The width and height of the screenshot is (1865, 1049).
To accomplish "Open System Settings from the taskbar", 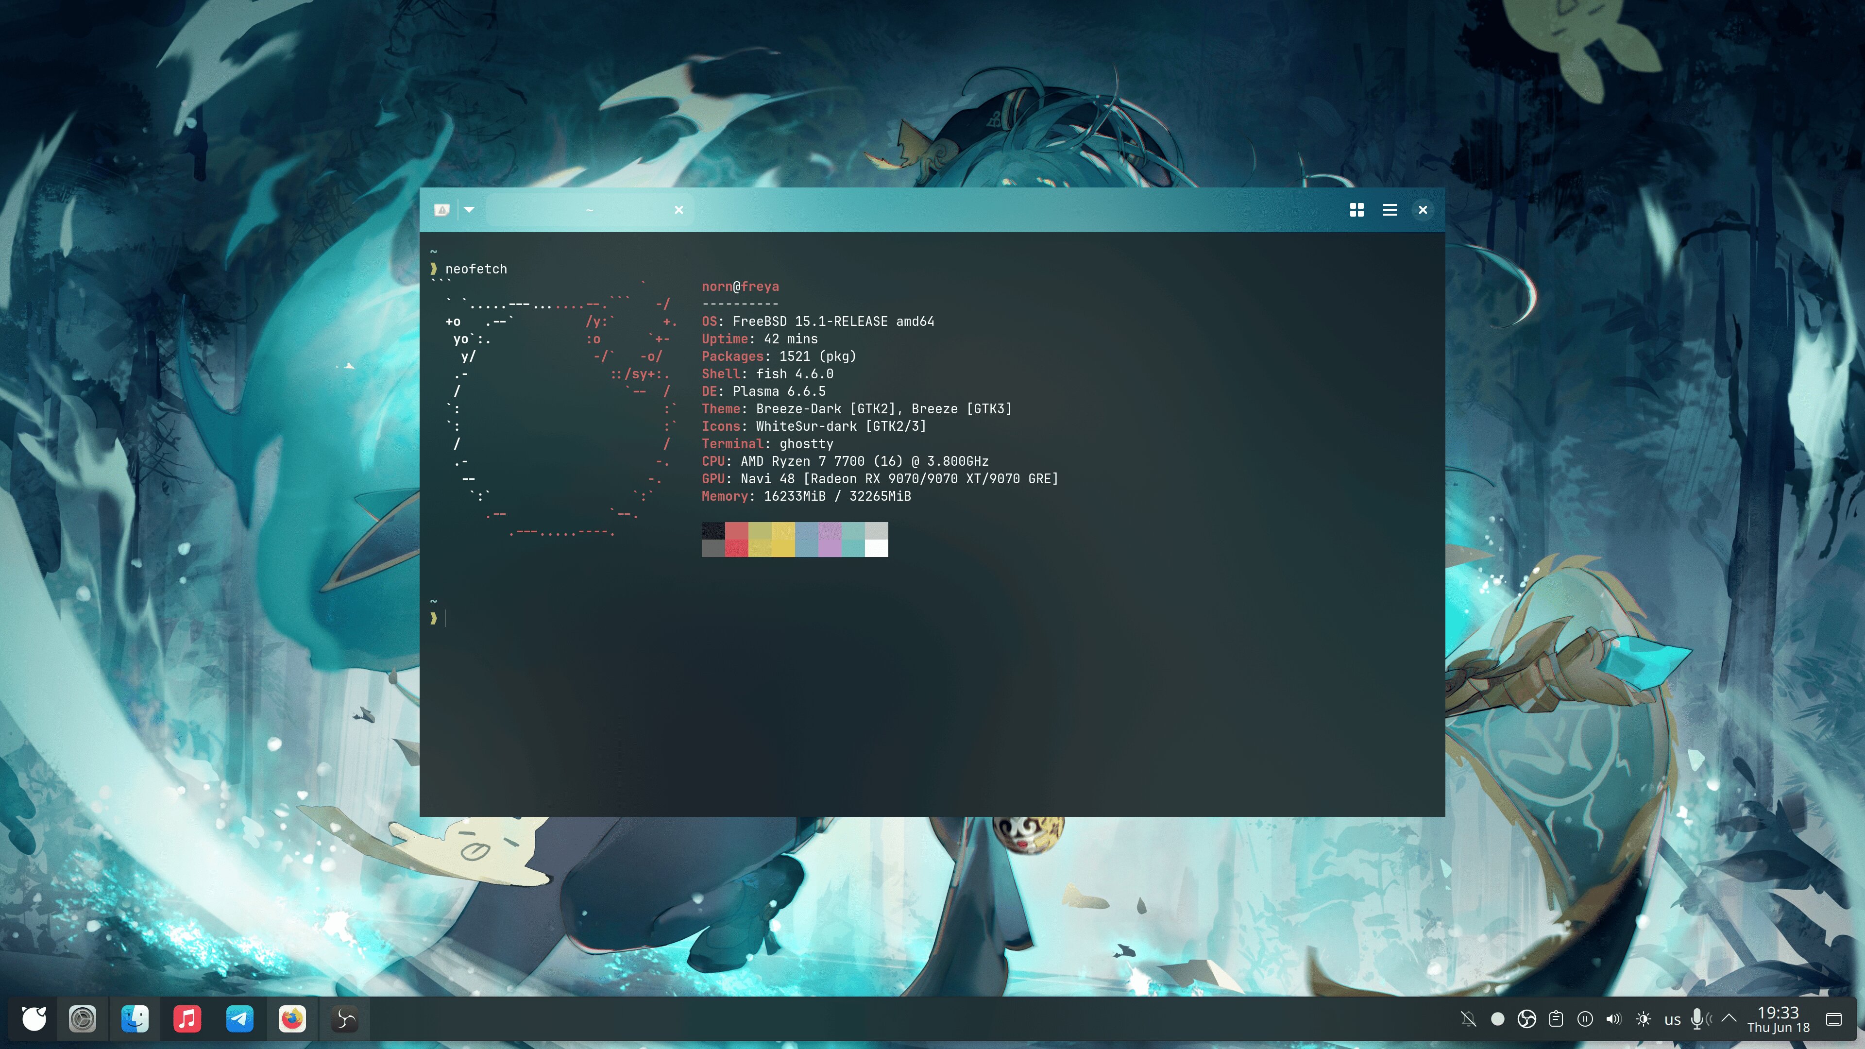I will point(83,1018).
